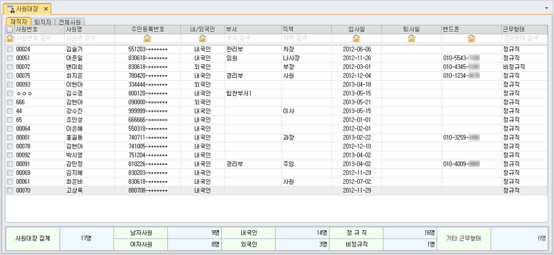Click the 사원대장 tab icon
This screenshot has width=554, height=255.
(x=11, y=8)
